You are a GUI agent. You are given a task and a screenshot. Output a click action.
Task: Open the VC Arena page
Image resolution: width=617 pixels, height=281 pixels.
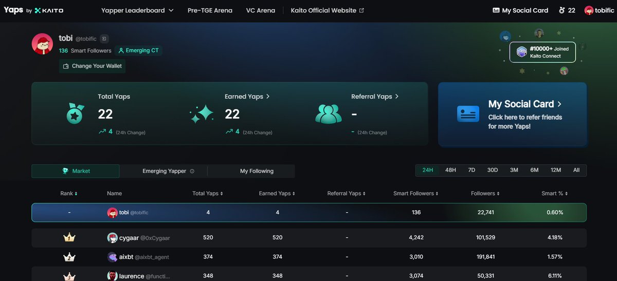(261, 10)
